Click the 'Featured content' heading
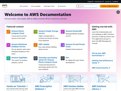Image resolution: width=121 pixels, height=91 pixels. coord(15,27)
